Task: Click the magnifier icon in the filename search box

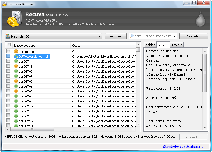Action: [131, 36]
